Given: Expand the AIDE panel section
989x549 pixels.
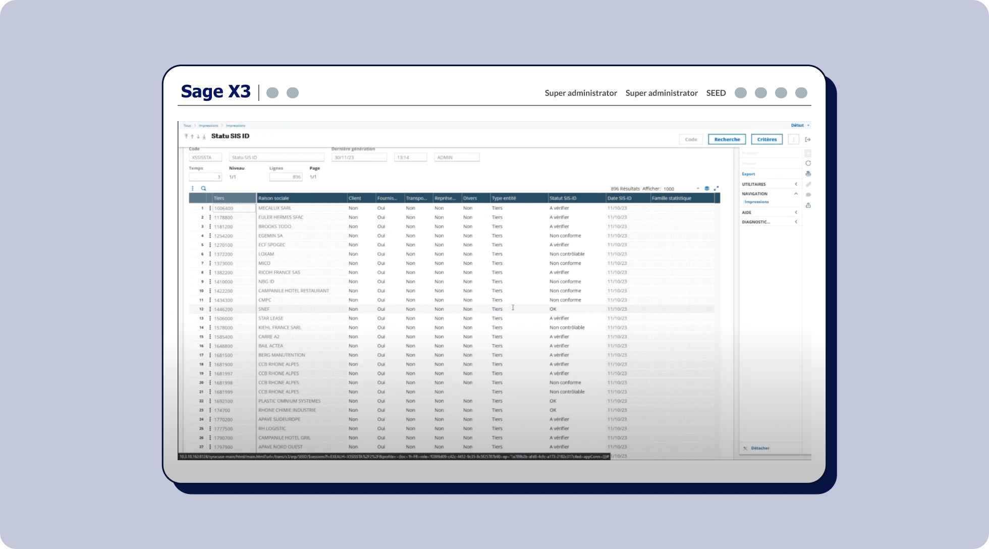Looking at the screenshot, I should click(796, 212).
